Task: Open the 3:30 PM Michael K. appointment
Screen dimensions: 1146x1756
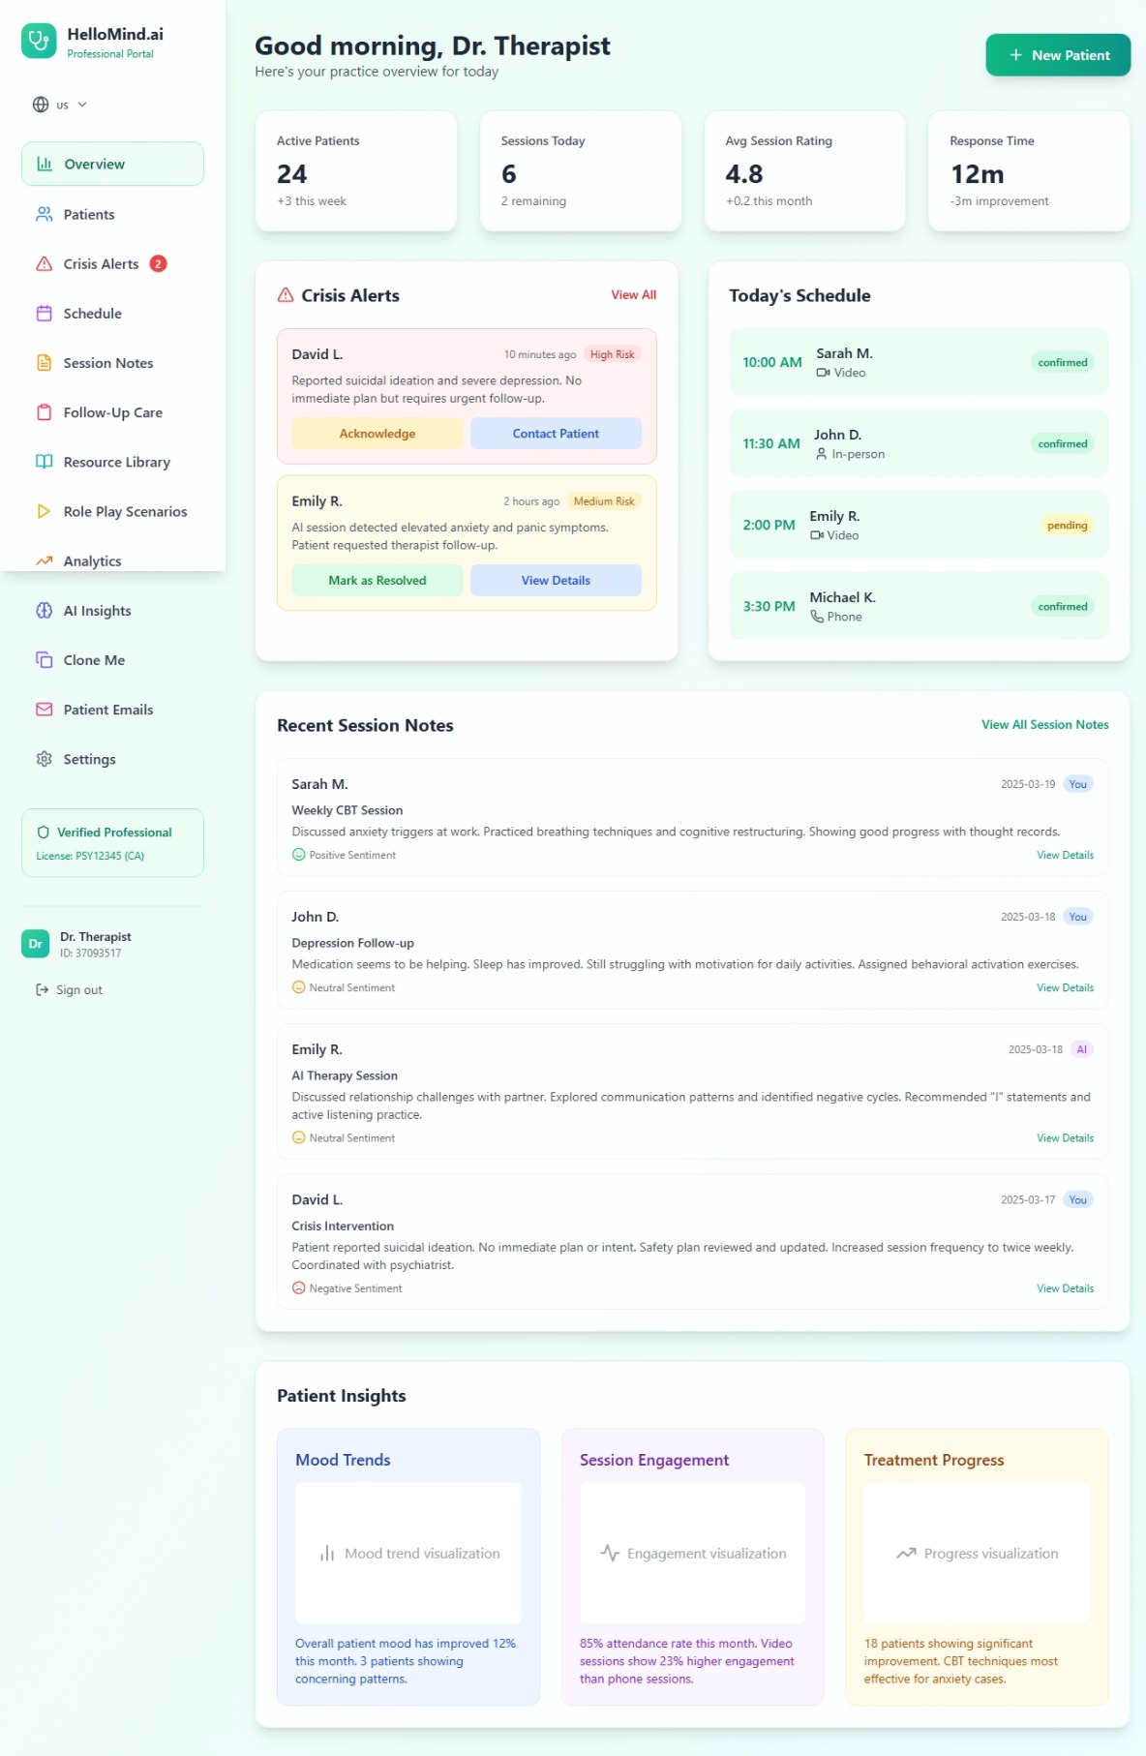Action: pos(919,606)
